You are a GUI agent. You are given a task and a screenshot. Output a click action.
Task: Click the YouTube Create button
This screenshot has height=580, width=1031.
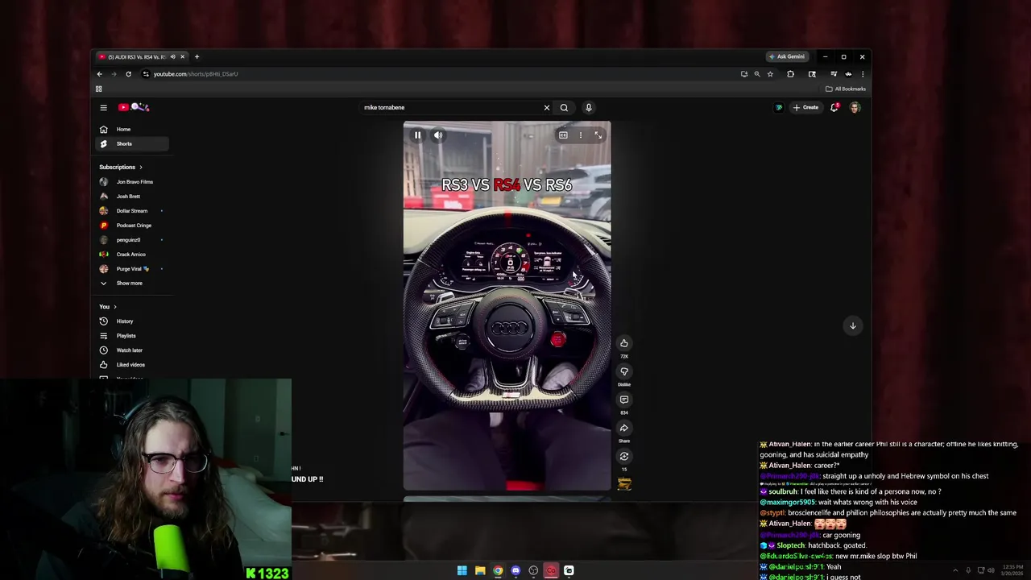[805, 107]
